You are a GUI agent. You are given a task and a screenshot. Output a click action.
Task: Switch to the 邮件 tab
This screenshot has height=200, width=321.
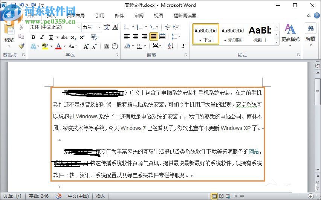[119, 16]
